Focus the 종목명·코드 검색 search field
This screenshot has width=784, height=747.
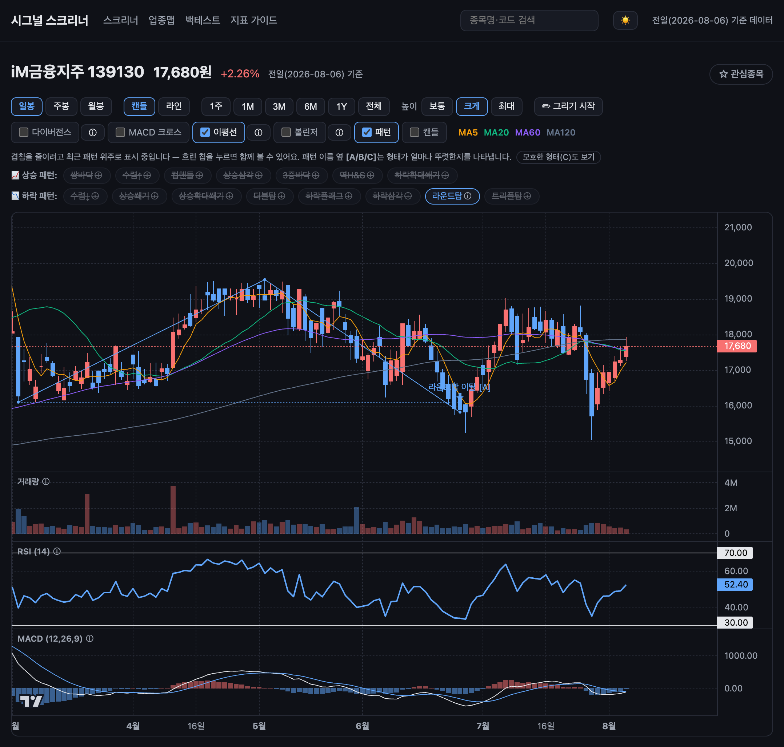click(529, 20)
